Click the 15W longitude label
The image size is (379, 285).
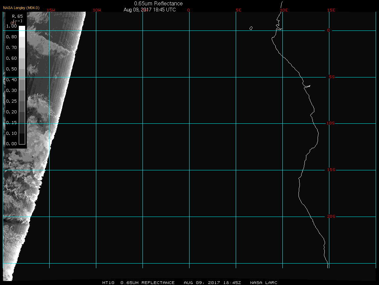coord(51,10)
